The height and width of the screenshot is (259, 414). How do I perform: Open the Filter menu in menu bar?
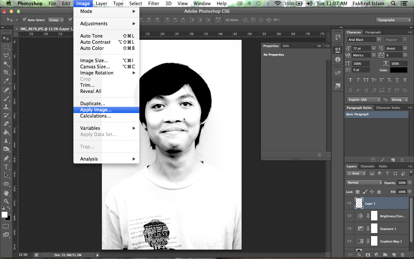click(x=154, y=4)
